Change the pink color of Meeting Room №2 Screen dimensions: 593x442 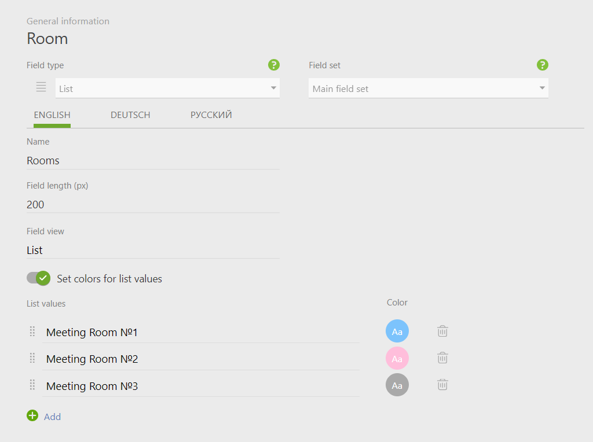(x=397, y=359)
